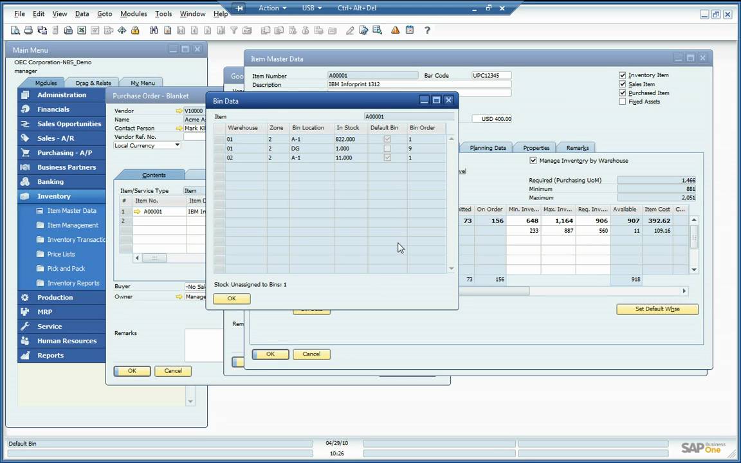
Task: Click the Filter funnel icon
Action: (x=234, y=30)
